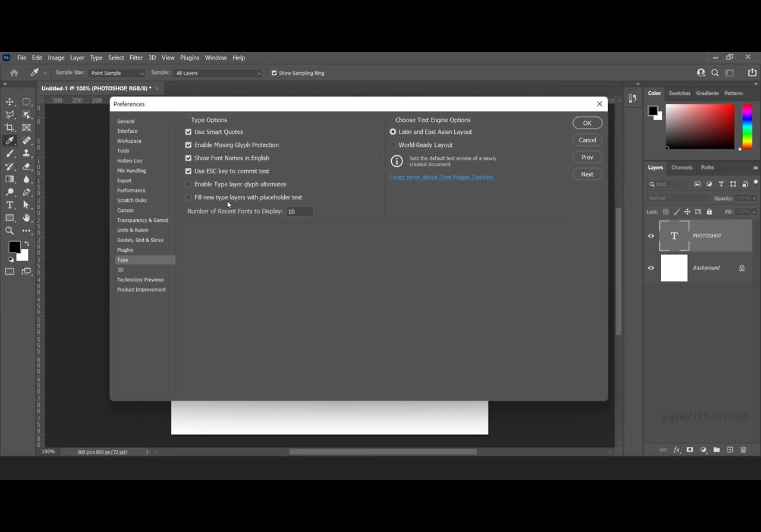Toggle Show Sampling Ring checkbox

click(274, 73)
